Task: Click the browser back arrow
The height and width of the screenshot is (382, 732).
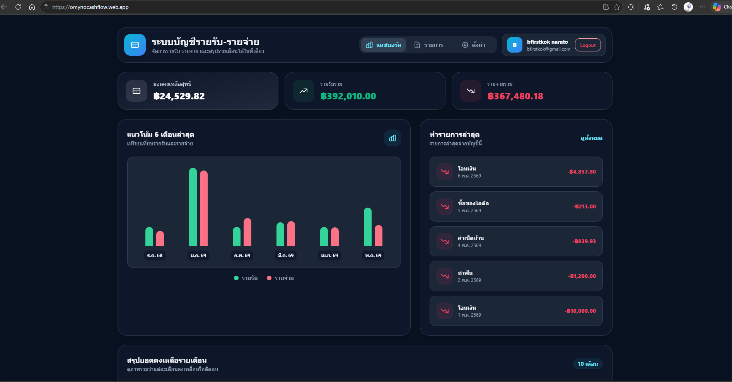Action: point(4,7)
